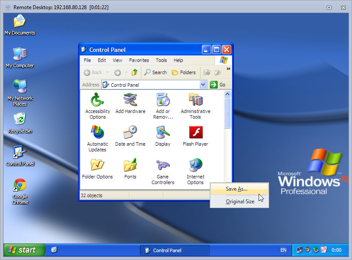Viewport: 352px width, 260px height.
Task: Select Control Panel desktop shortcut
Action: click(20, 156)
